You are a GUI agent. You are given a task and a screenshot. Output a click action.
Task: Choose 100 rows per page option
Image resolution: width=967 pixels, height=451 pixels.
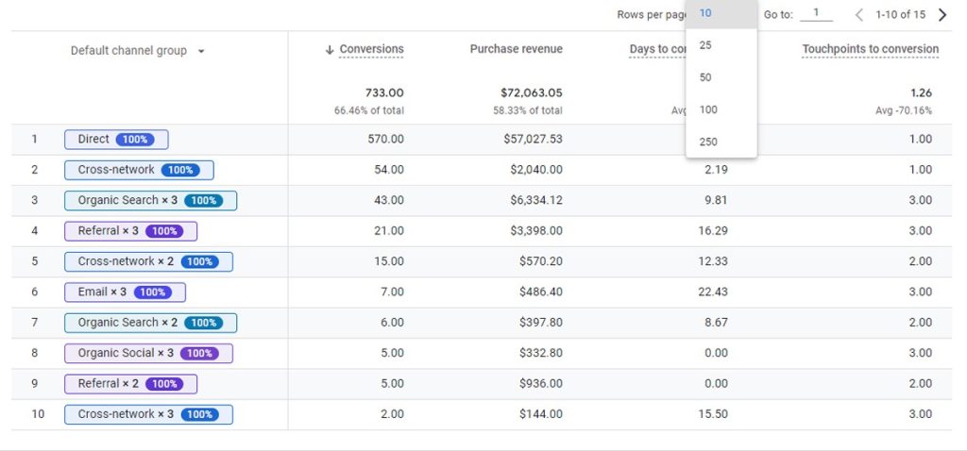coord(708,109)
